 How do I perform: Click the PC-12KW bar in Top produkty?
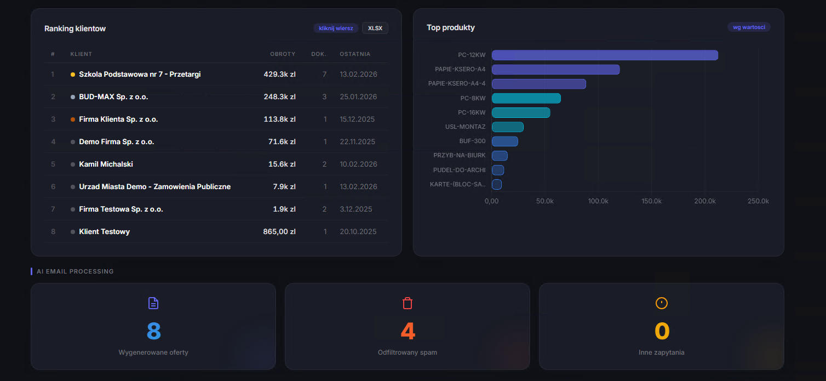point(603,55)
